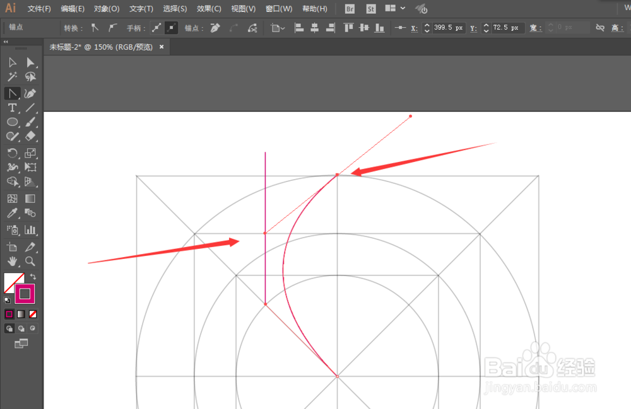631x409 pixels.
Task: Enable Draw Inside mode
Action: [x=33, y=328]
